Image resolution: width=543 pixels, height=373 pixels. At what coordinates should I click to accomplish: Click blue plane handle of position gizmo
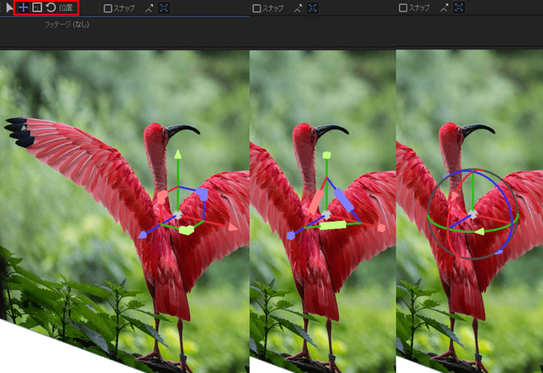point(202,194)
